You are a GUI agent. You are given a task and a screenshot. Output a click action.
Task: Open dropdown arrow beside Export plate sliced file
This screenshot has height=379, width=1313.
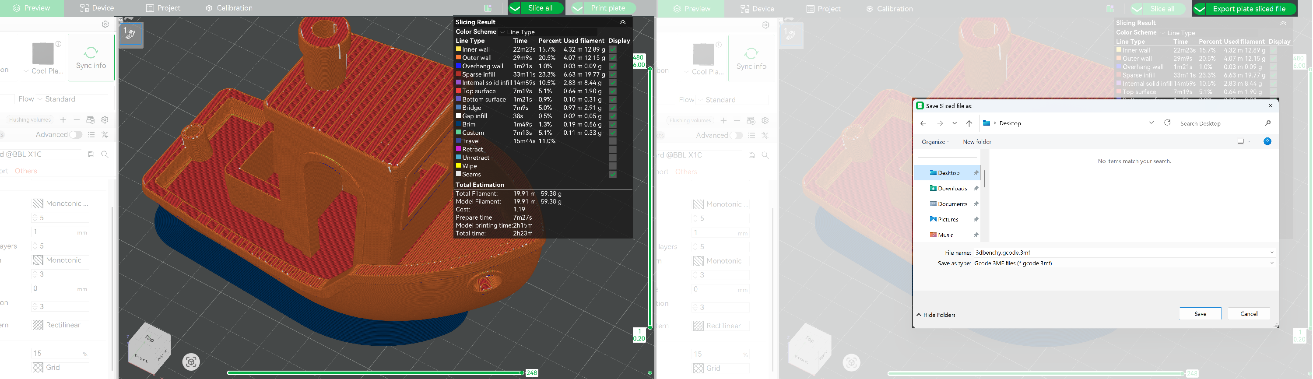tap(1200, 9)
